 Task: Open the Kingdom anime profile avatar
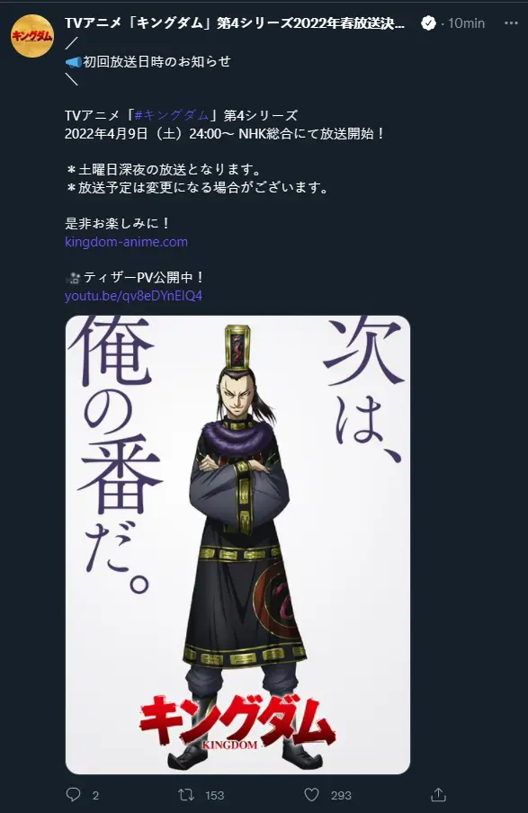coord(32,36)
